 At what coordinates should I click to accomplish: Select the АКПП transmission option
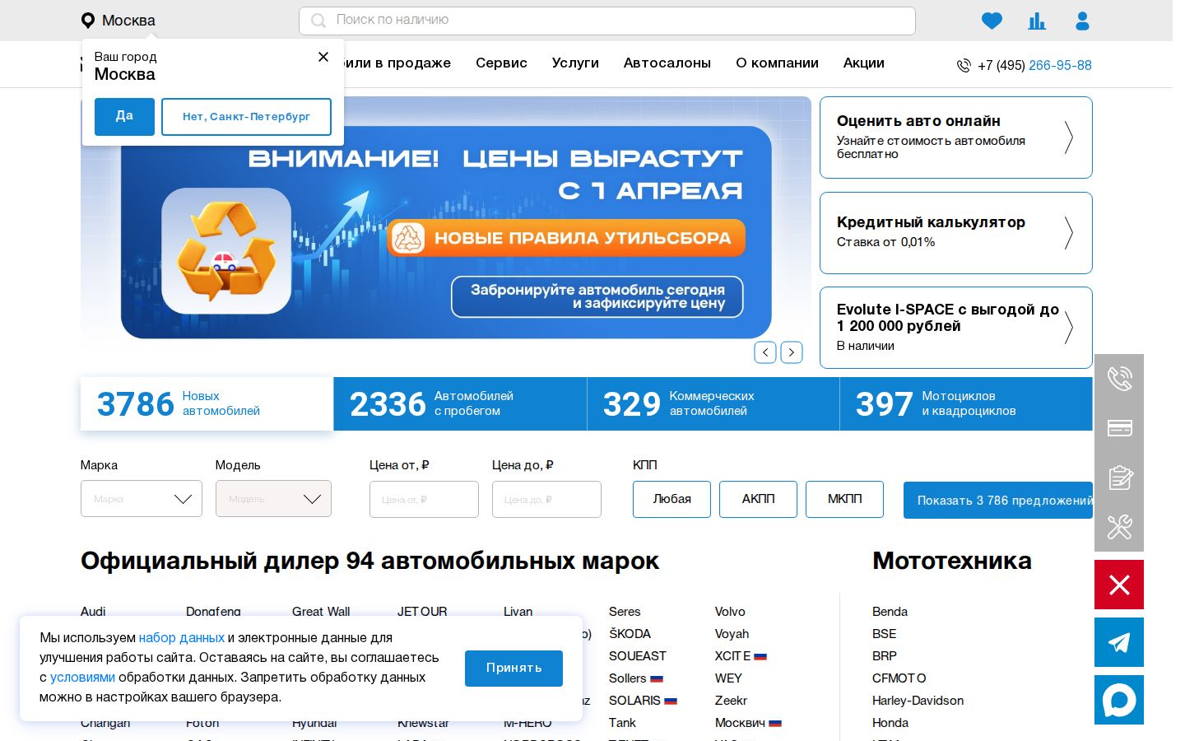758,499
